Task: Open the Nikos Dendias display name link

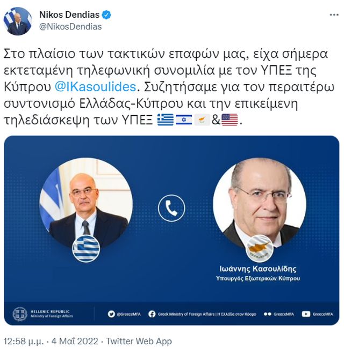Action: click(x=69, y=14)
